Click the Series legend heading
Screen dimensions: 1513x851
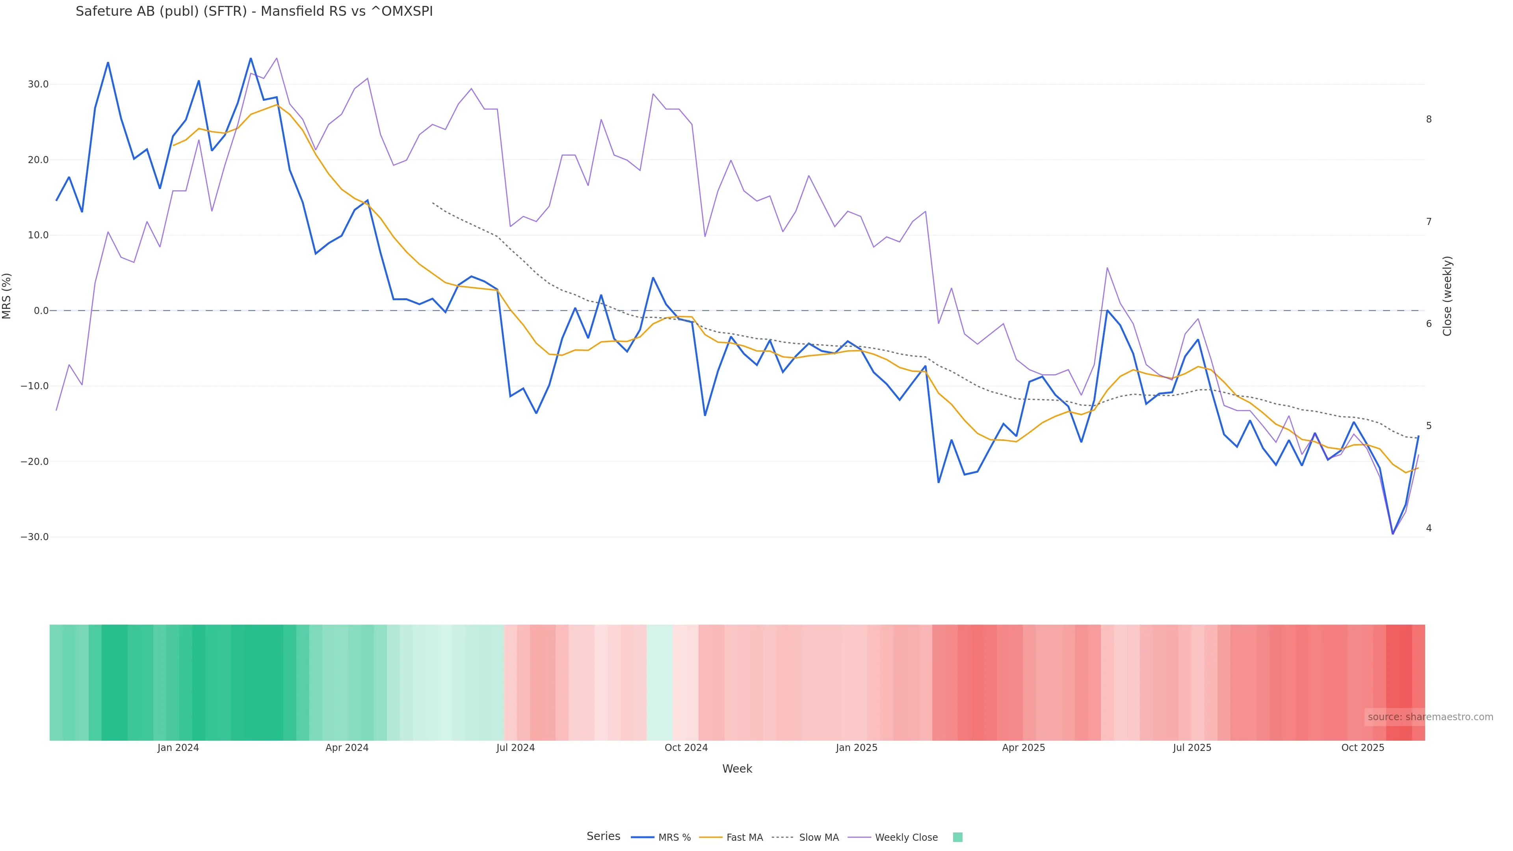point(603,836)
